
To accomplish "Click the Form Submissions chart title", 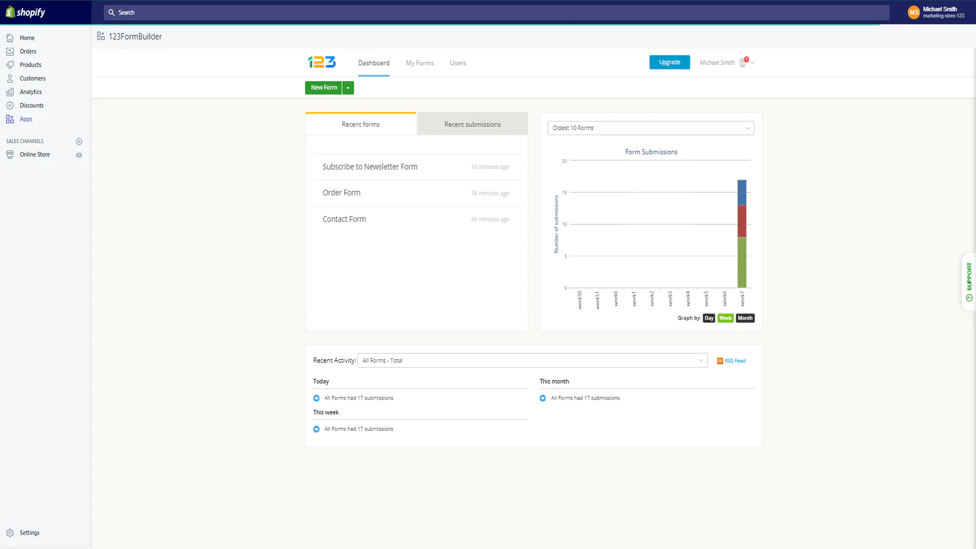I will (651, 152).
